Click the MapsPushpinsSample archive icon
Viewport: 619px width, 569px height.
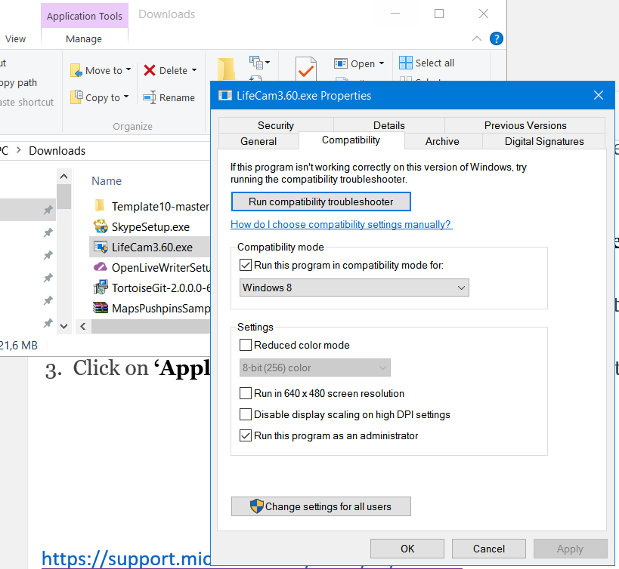point(100,308)
